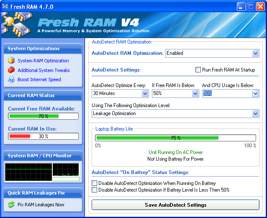Click the red toolbox Additional Tweaks icon
267x218 pixels.
coord(11,70)
